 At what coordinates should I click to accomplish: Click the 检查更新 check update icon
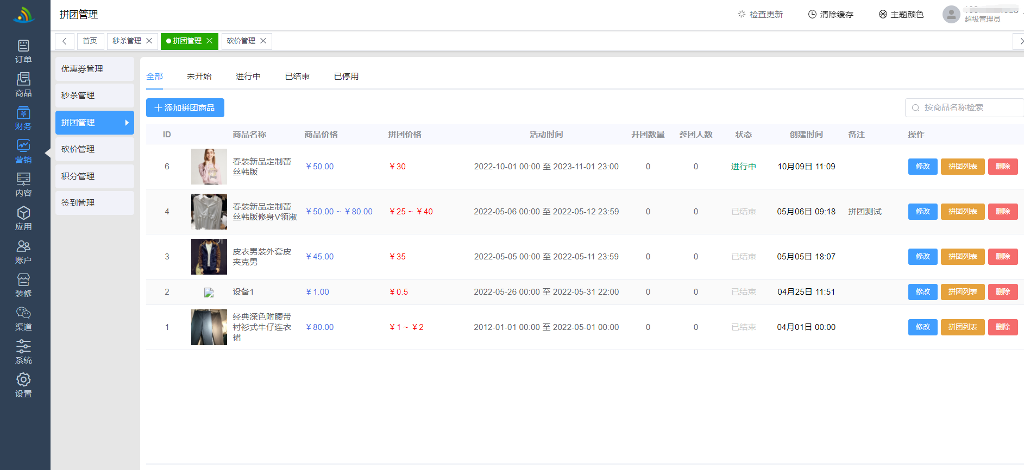742,14
